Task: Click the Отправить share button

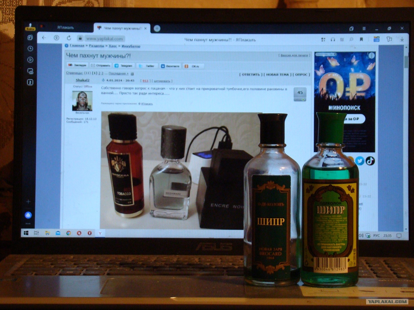Action: pyautogui.click(x=100, y=66)
